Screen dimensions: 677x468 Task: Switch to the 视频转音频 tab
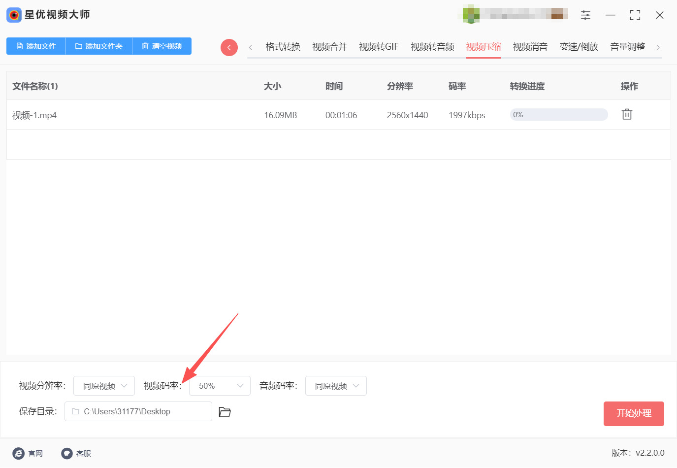tap(433, 47)
